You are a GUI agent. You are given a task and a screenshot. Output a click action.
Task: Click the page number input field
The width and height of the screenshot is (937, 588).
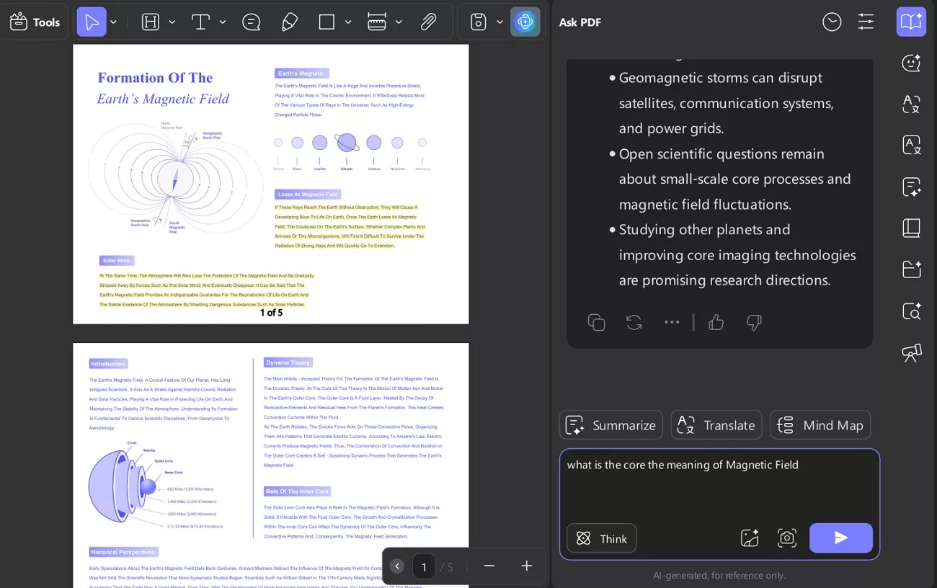pyautogui.click(x=424, y=566)
